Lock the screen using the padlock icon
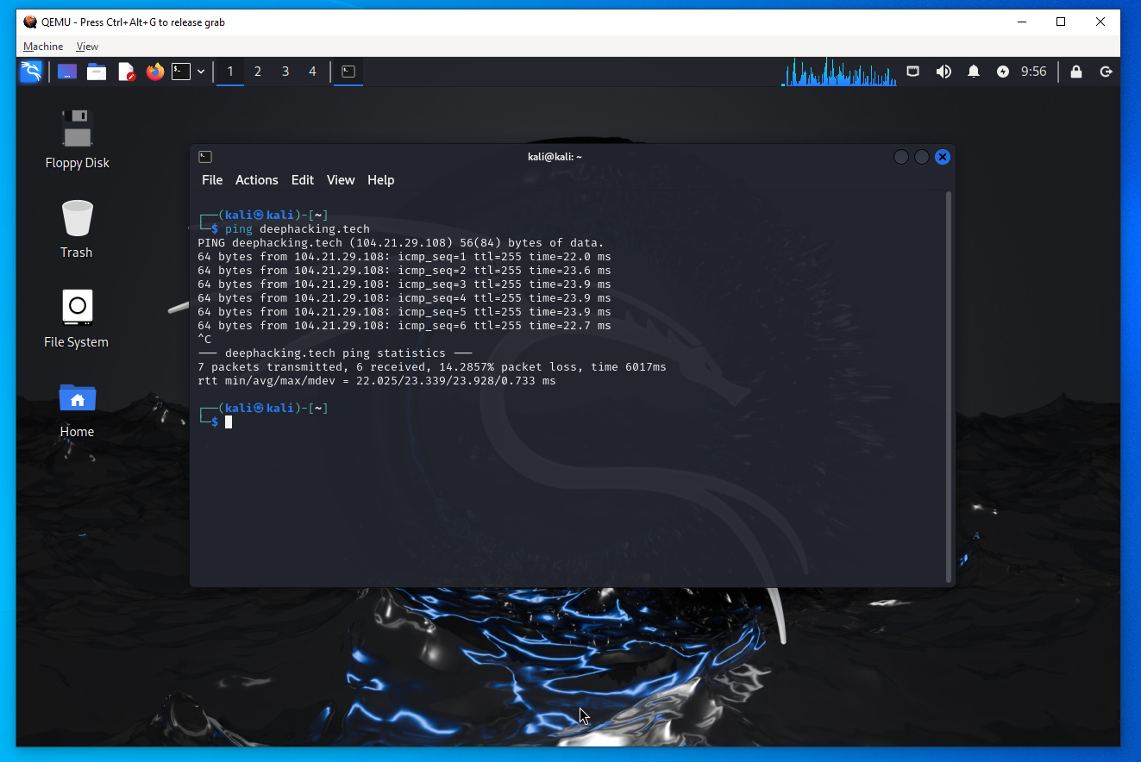Screen dimensions: 1141x762 (1075, 72)
